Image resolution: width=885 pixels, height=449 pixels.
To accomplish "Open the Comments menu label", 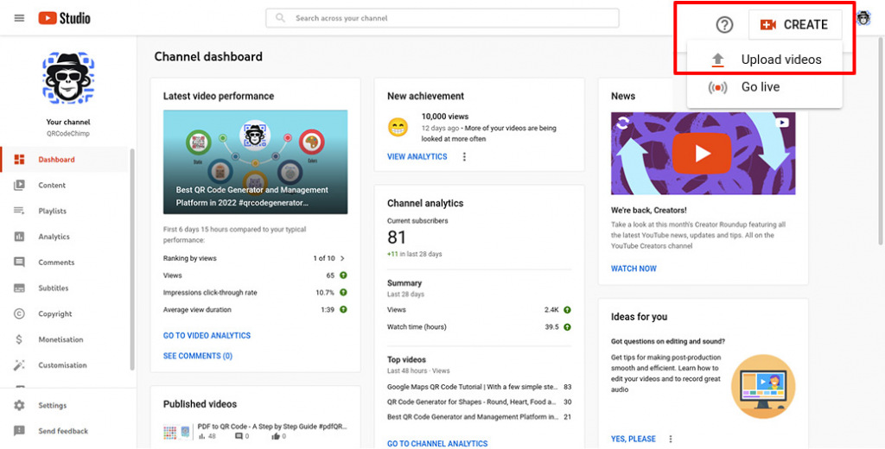I will coord(56,262).
